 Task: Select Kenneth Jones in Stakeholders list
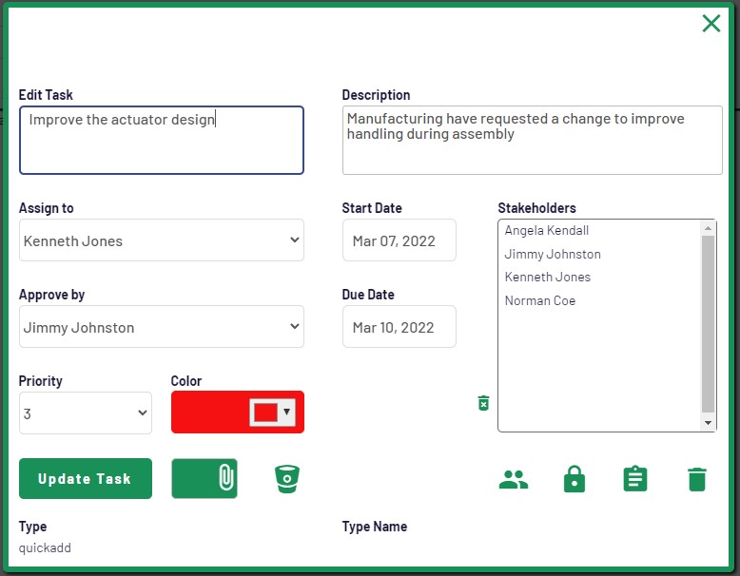(x=548, y=277)
